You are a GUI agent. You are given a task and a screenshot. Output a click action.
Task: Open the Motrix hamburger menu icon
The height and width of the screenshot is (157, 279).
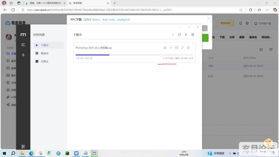(23, 45)
